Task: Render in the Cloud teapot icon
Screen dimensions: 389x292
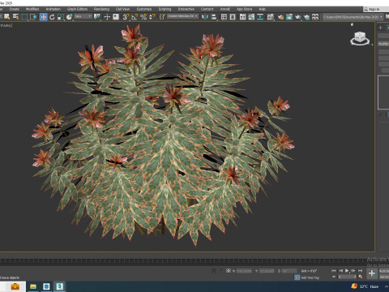Action: [306, 17]
